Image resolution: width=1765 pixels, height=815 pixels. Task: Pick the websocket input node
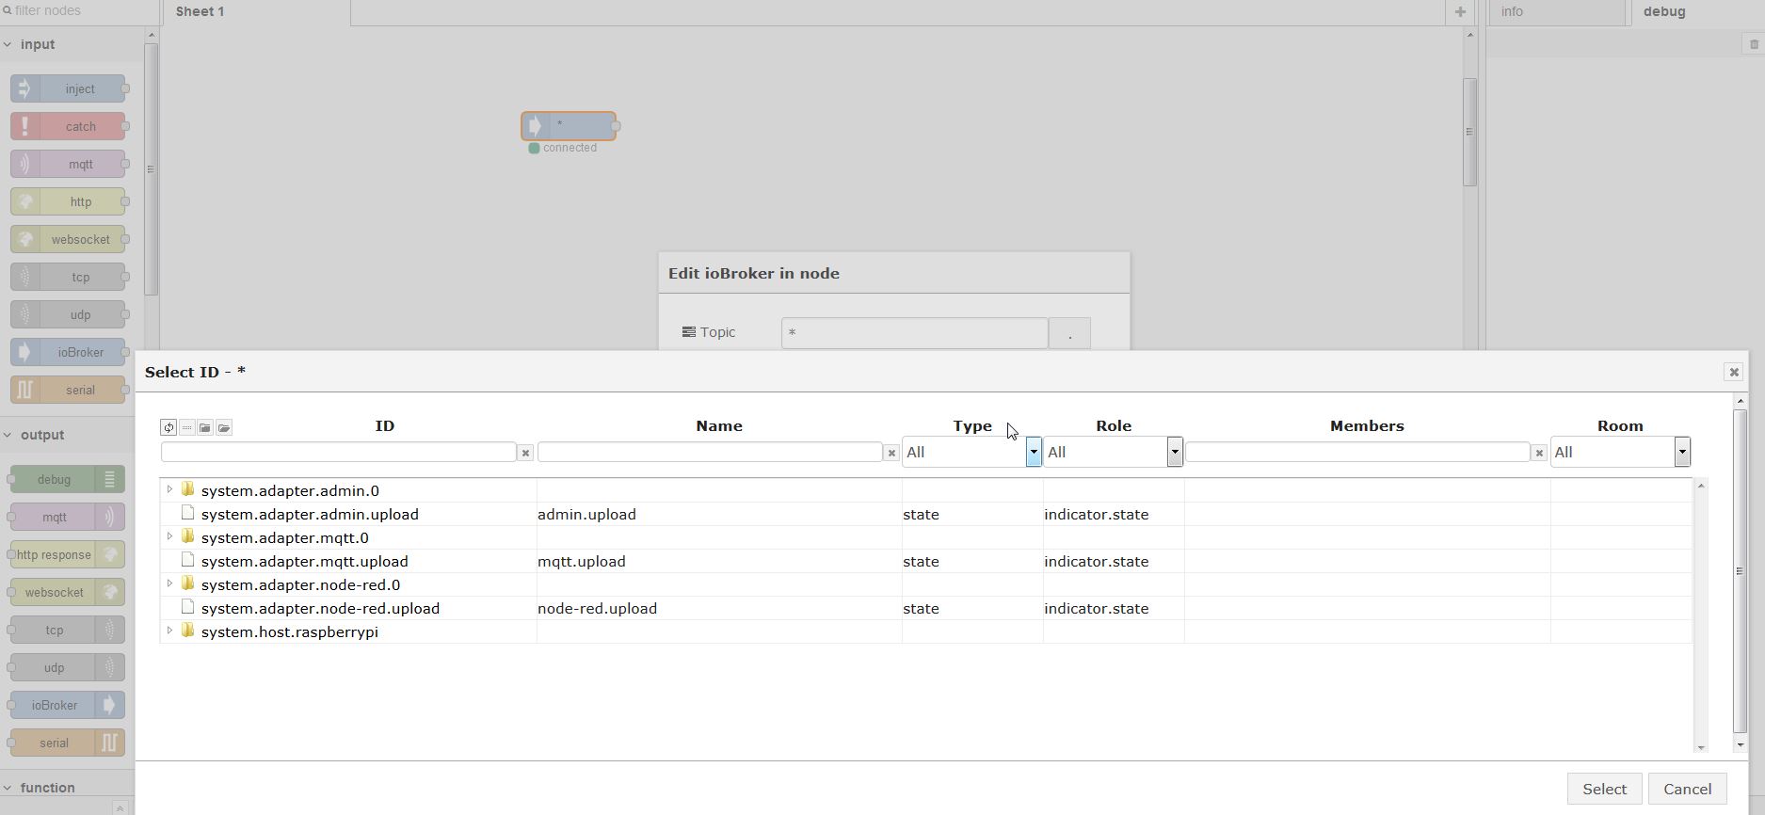coord(68,239)
